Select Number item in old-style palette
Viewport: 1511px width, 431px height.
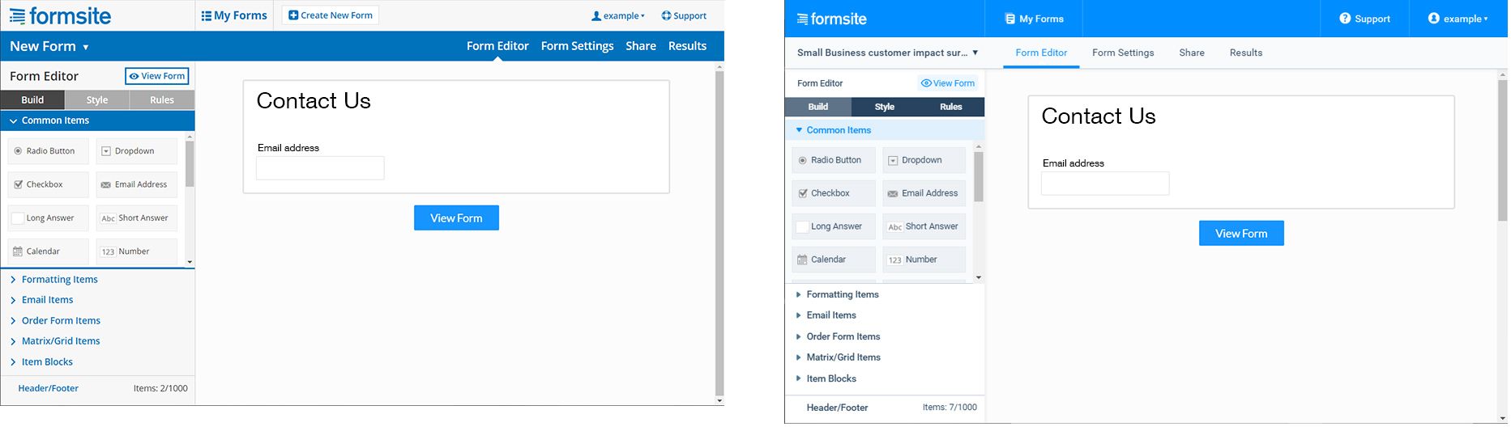point(137,251)
